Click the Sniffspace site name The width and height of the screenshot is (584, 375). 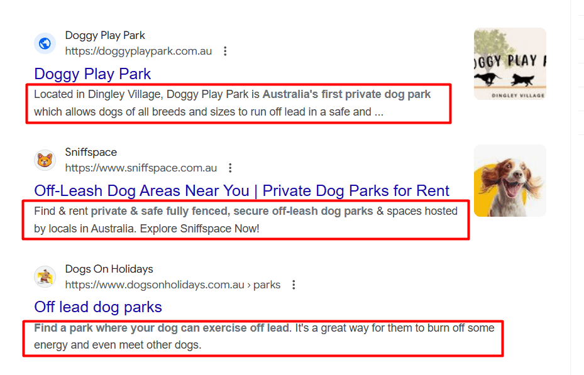91,152
